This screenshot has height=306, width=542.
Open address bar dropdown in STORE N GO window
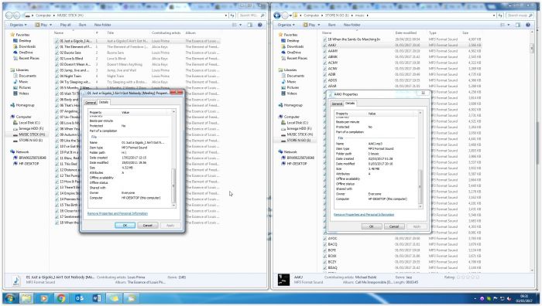(494, 15)
